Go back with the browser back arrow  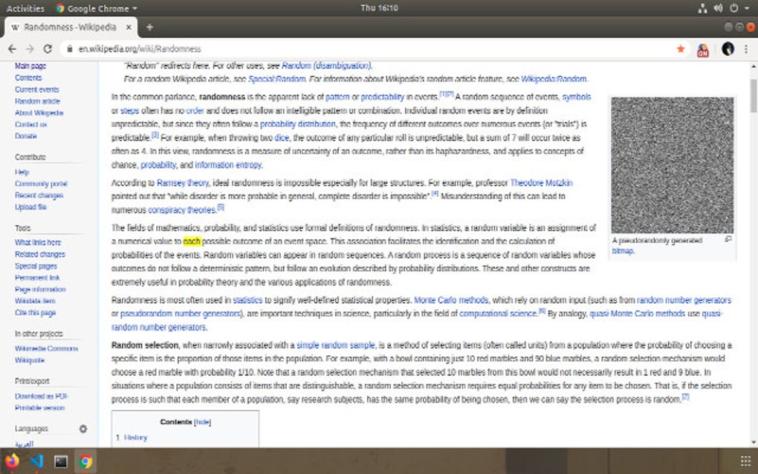12,49
